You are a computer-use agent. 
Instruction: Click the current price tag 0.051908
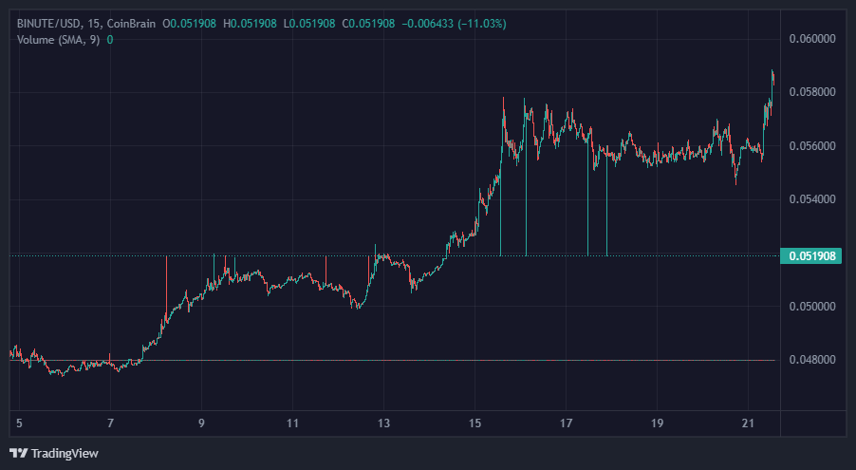coord(810,255)
